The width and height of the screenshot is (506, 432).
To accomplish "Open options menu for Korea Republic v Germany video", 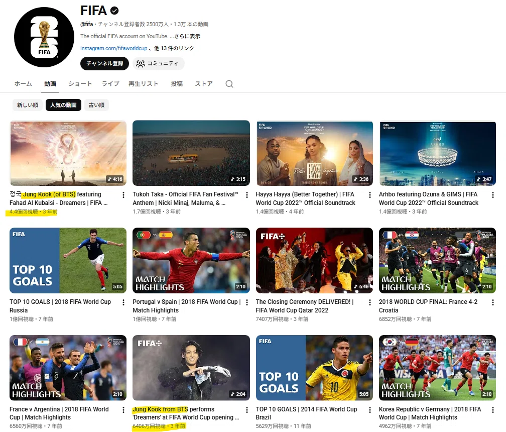I will (492, 410).
